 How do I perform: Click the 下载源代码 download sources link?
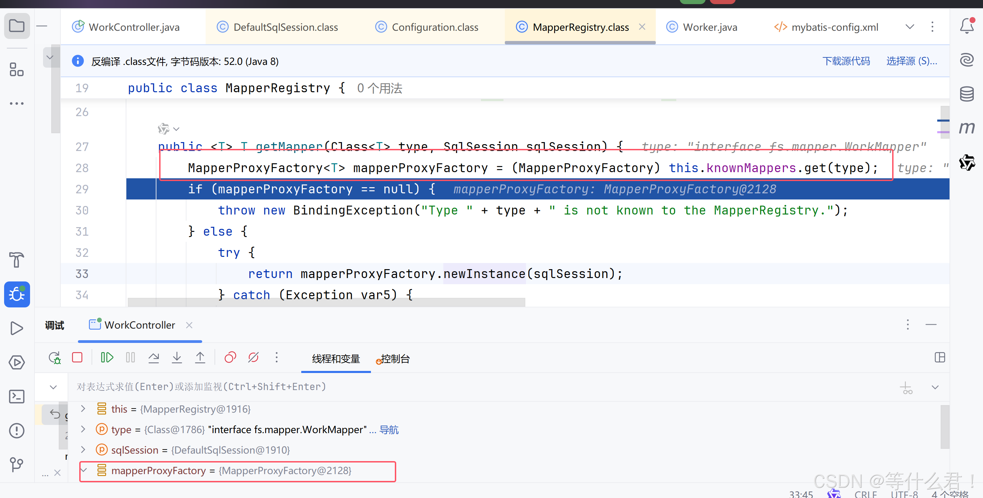[846, 61]
